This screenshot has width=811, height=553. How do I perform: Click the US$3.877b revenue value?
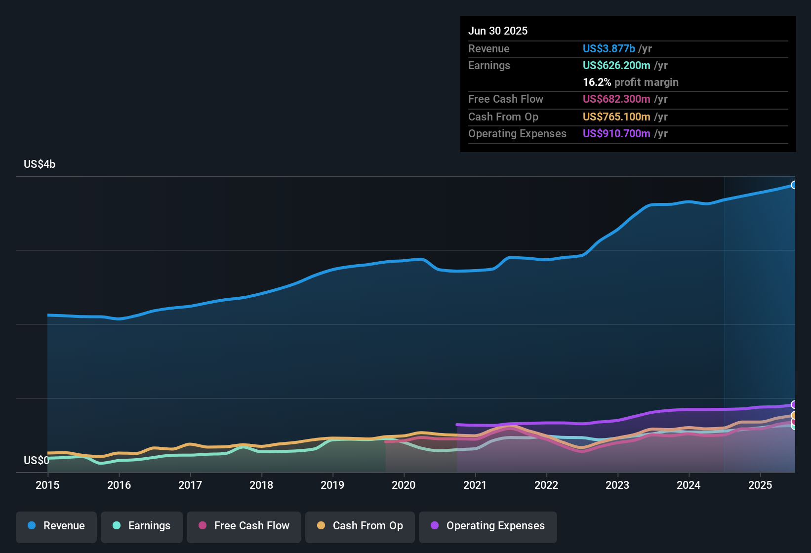[609, 48]
